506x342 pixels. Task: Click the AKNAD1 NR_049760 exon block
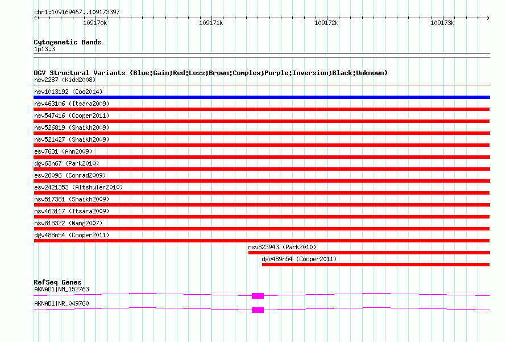click(x=258, y=310)
